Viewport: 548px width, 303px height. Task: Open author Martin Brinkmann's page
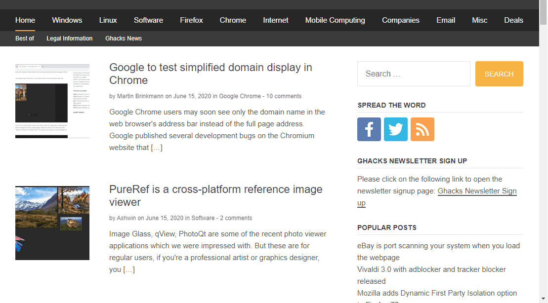(x=140, y=96)
